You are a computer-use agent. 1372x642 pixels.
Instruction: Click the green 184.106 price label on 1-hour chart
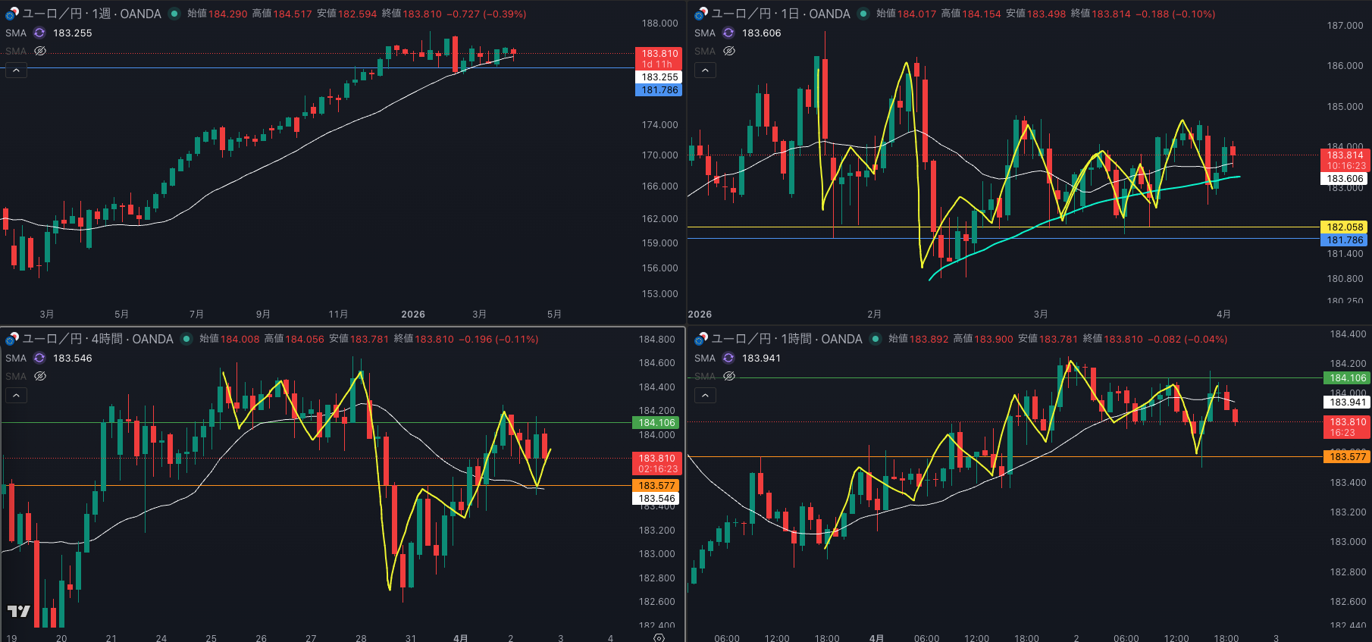click(1347, 378)
